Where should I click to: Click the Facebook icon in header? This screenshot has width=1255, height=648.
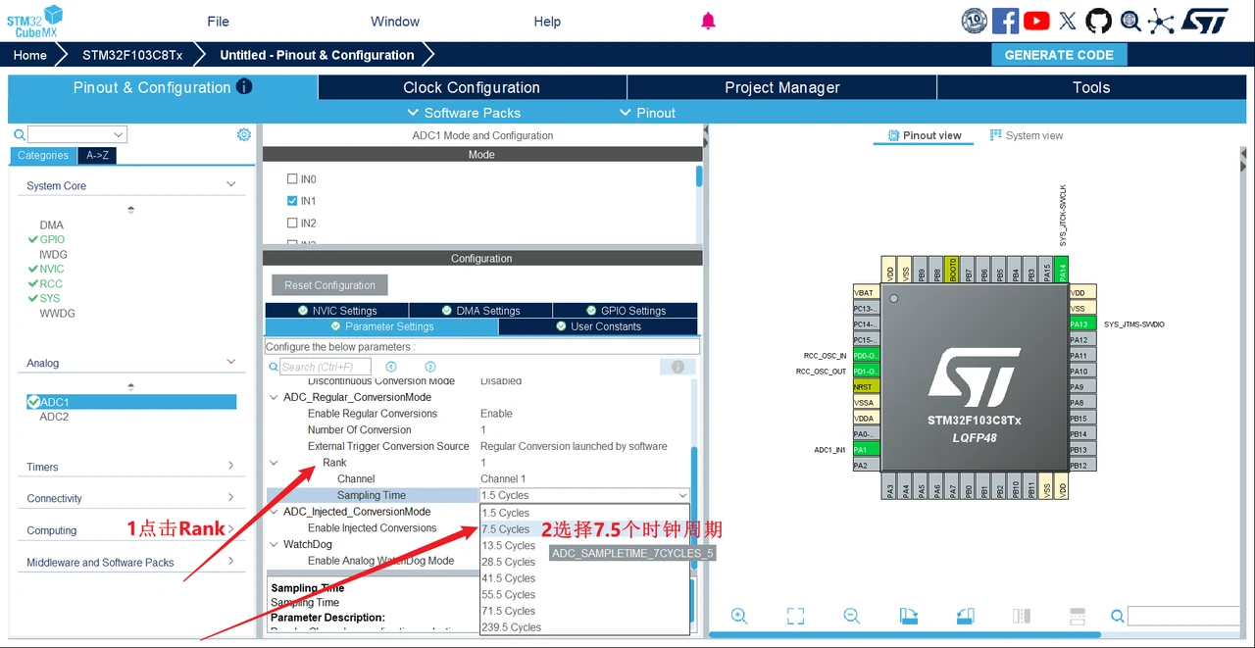point(1005,21)
